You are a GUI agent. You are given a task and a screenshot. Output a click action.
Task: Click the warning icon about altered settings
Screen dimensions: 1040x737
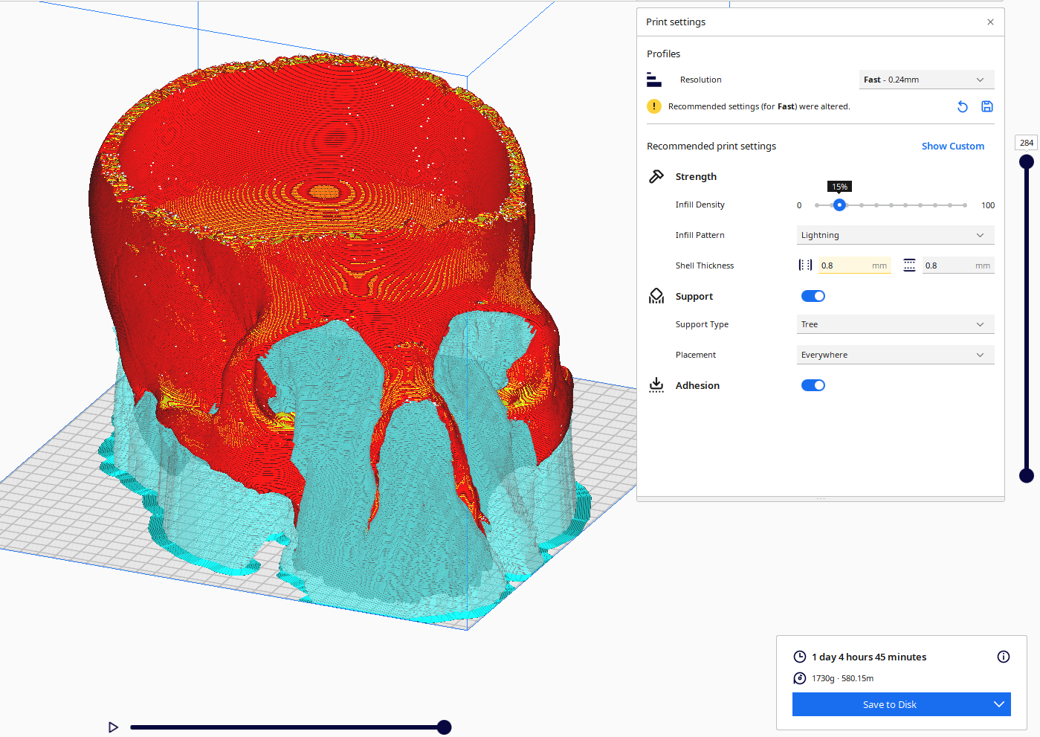pyautogui.click(x=654, y=106)
